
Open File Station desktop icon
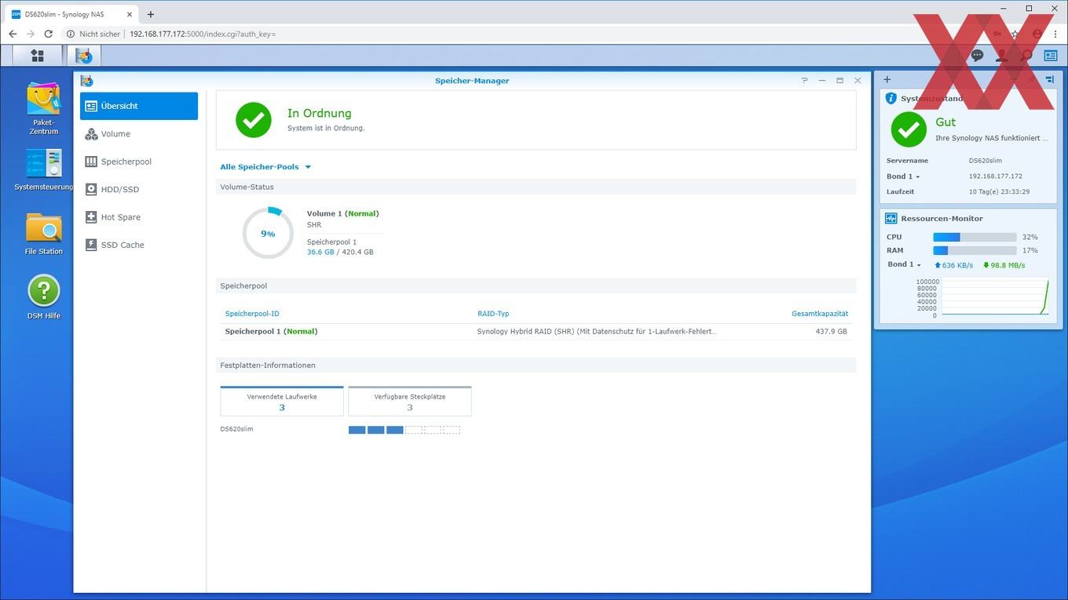point(44,234)
